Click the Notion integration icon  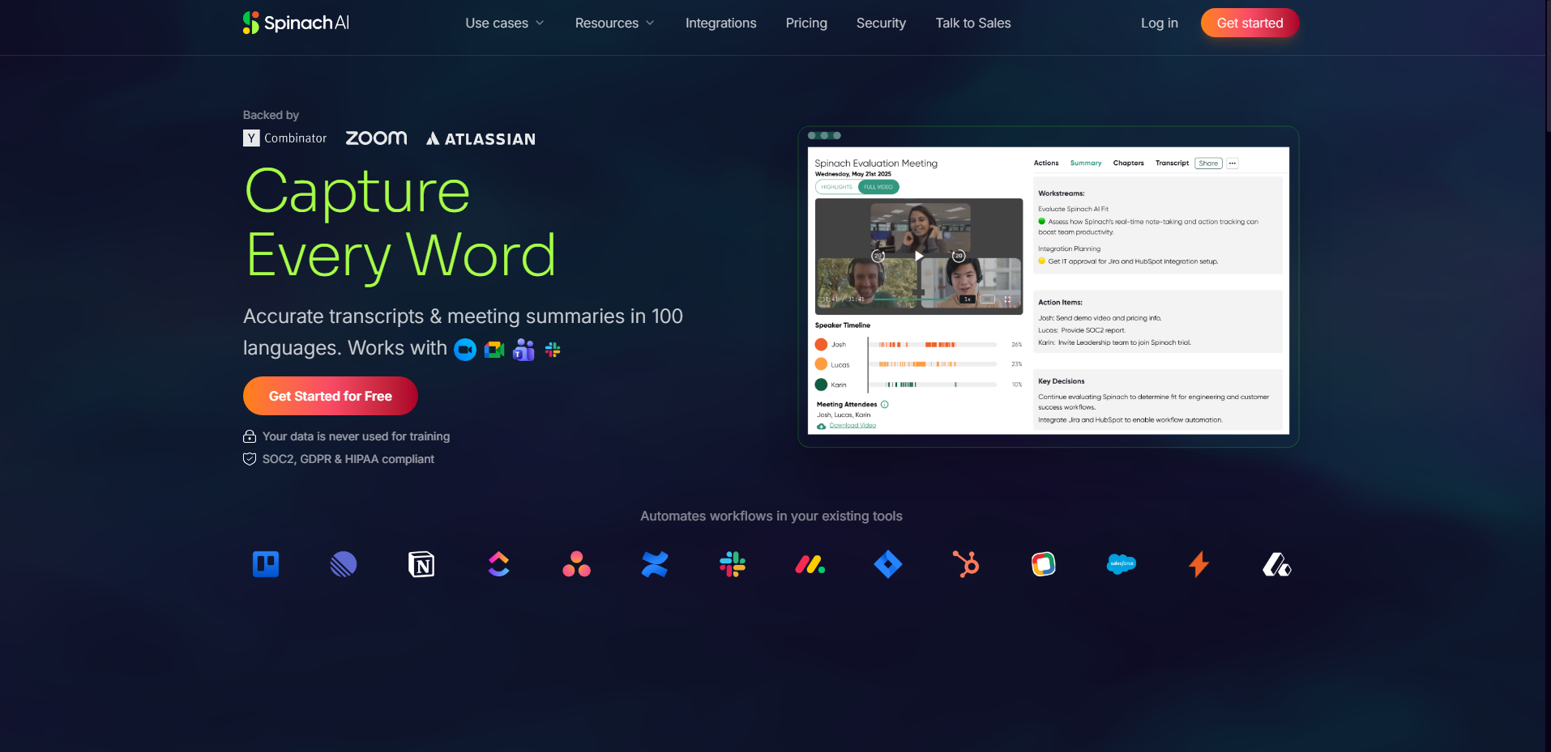pos(421,564)
